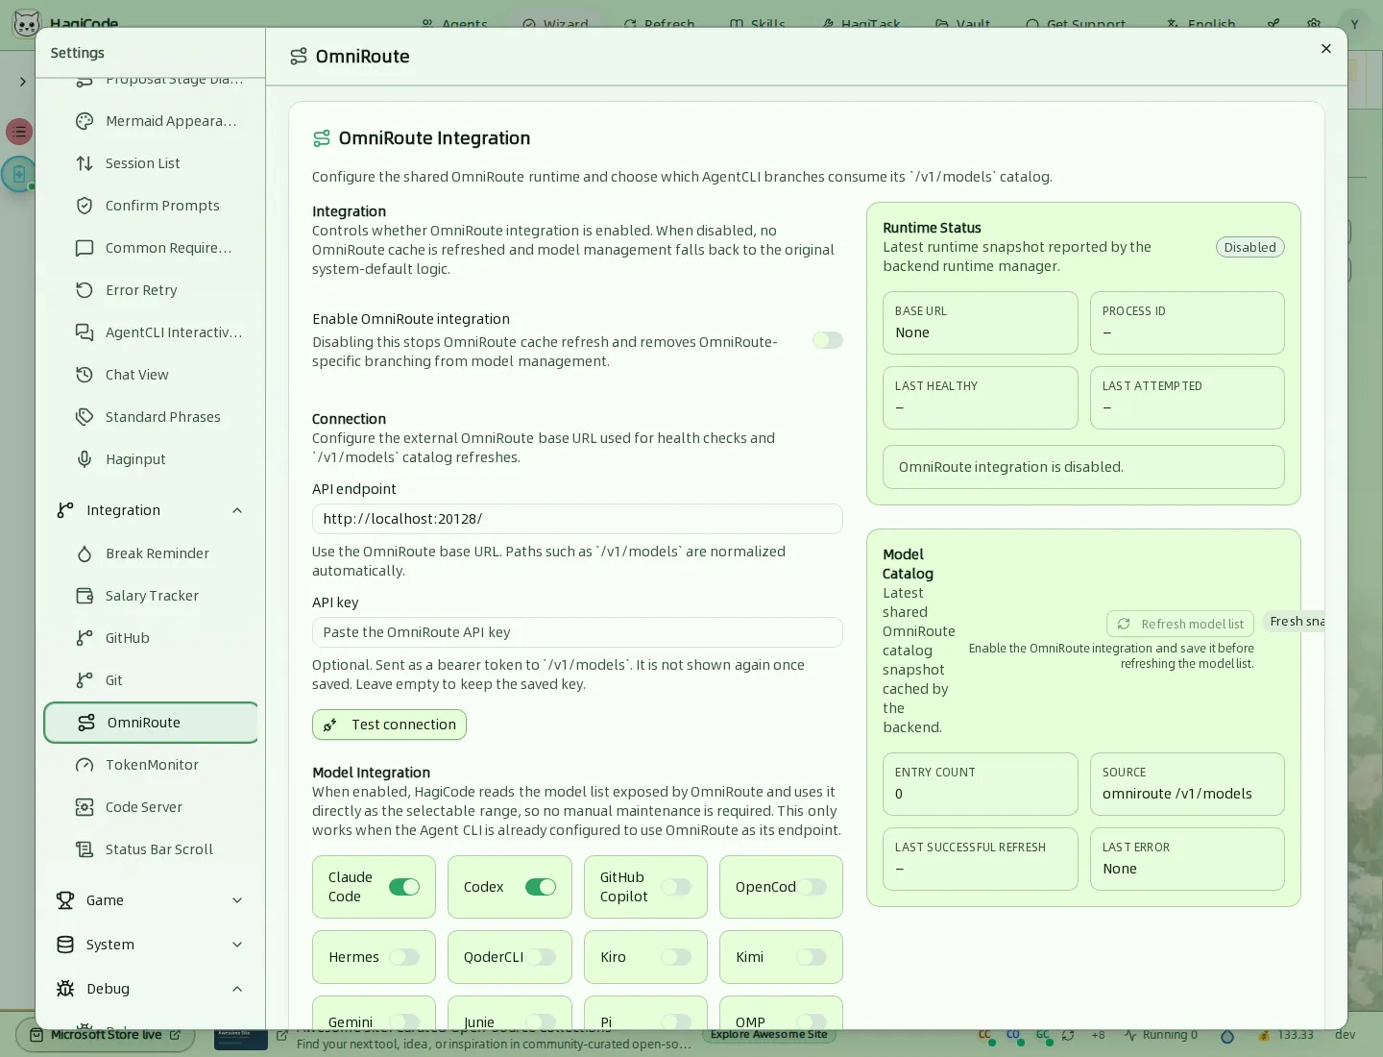Expand the left side panel arrow

[x=22, y=82]
